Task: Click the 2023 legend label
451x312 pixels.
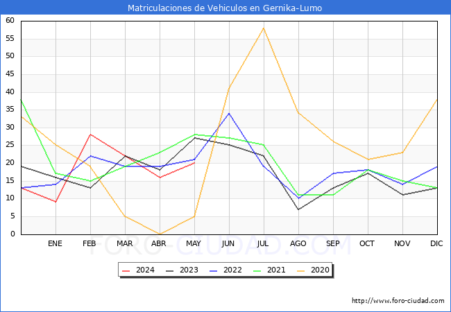Action: point(189,270)
